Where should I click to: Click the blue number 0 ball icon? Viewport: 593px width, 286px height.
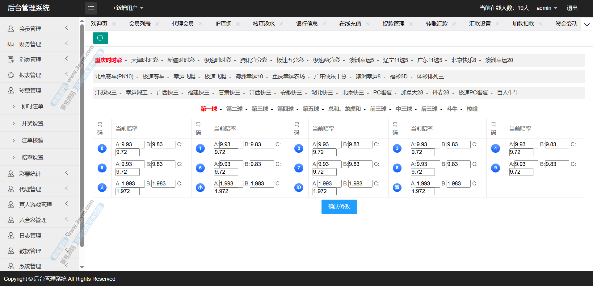point(102,148)
